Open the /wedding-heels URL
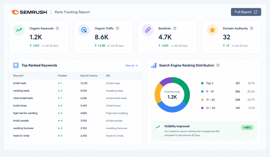270x157 pixels. 115,91
